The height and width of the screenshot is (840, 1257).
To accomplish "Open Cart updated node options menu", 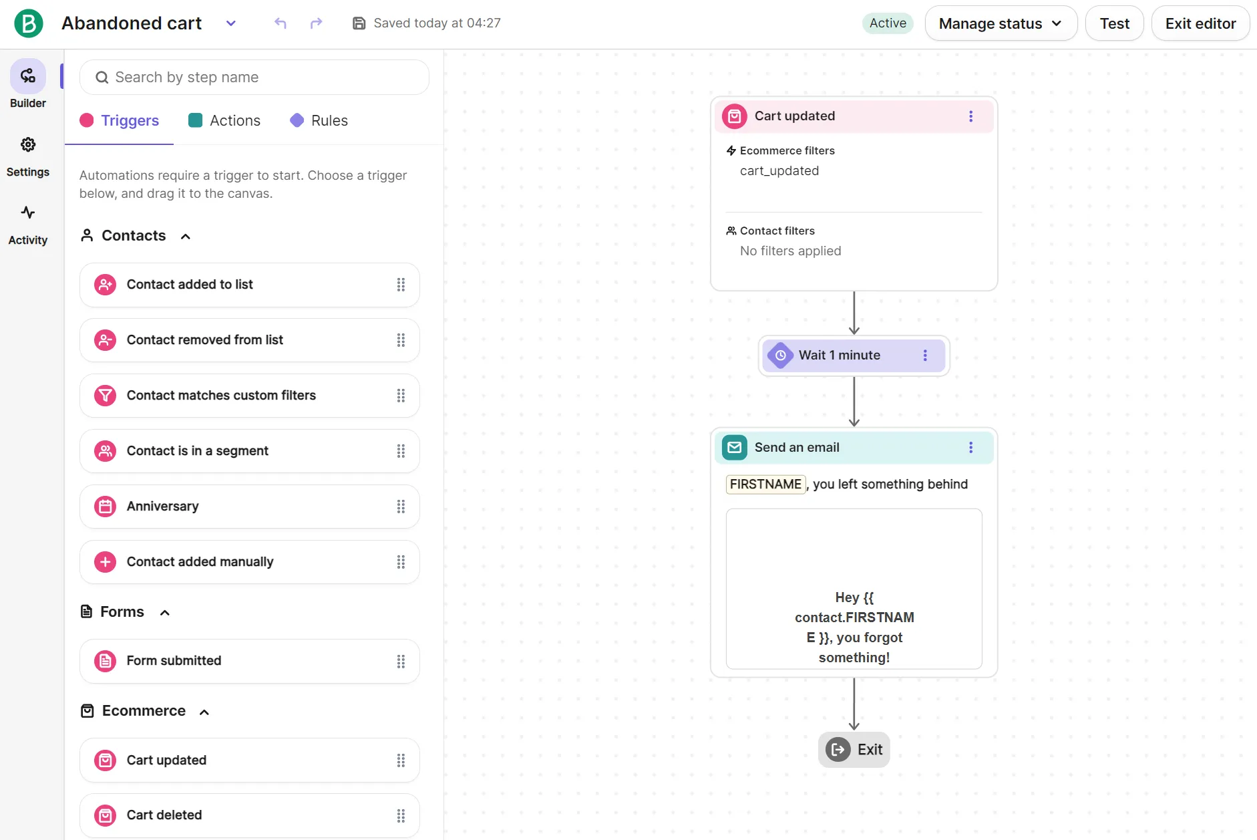I will 970,116.
